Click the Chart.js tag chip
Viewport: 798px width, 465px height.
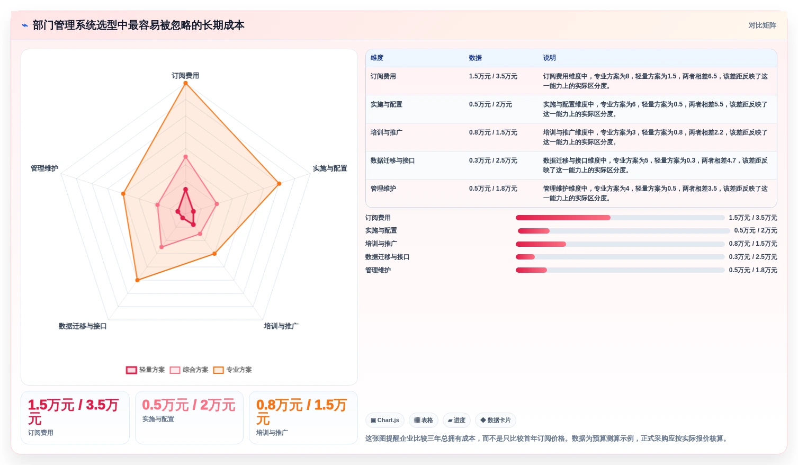[x=385, y=421]
